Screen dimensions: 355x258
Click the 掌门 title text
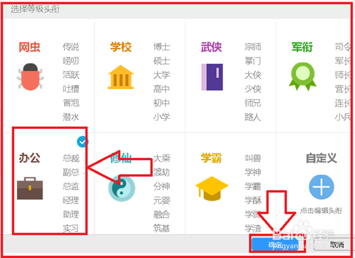point(253,61)
